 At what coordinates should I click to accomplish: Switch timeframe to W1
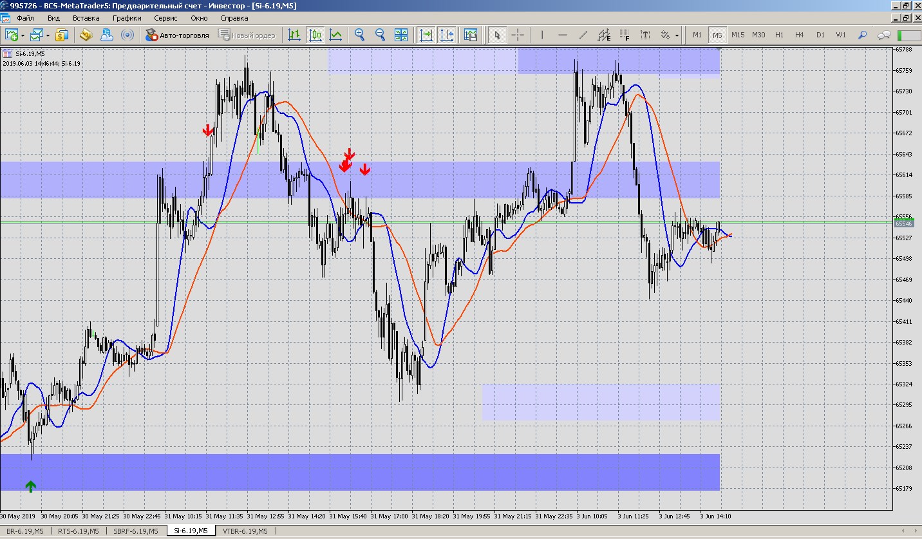click(x=841, y=35)
